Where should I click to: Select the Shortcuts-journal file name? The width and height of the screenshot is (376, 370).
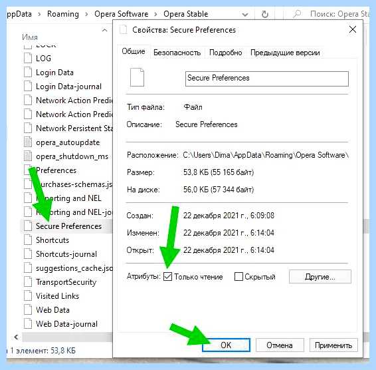click(x=66, y=254)
